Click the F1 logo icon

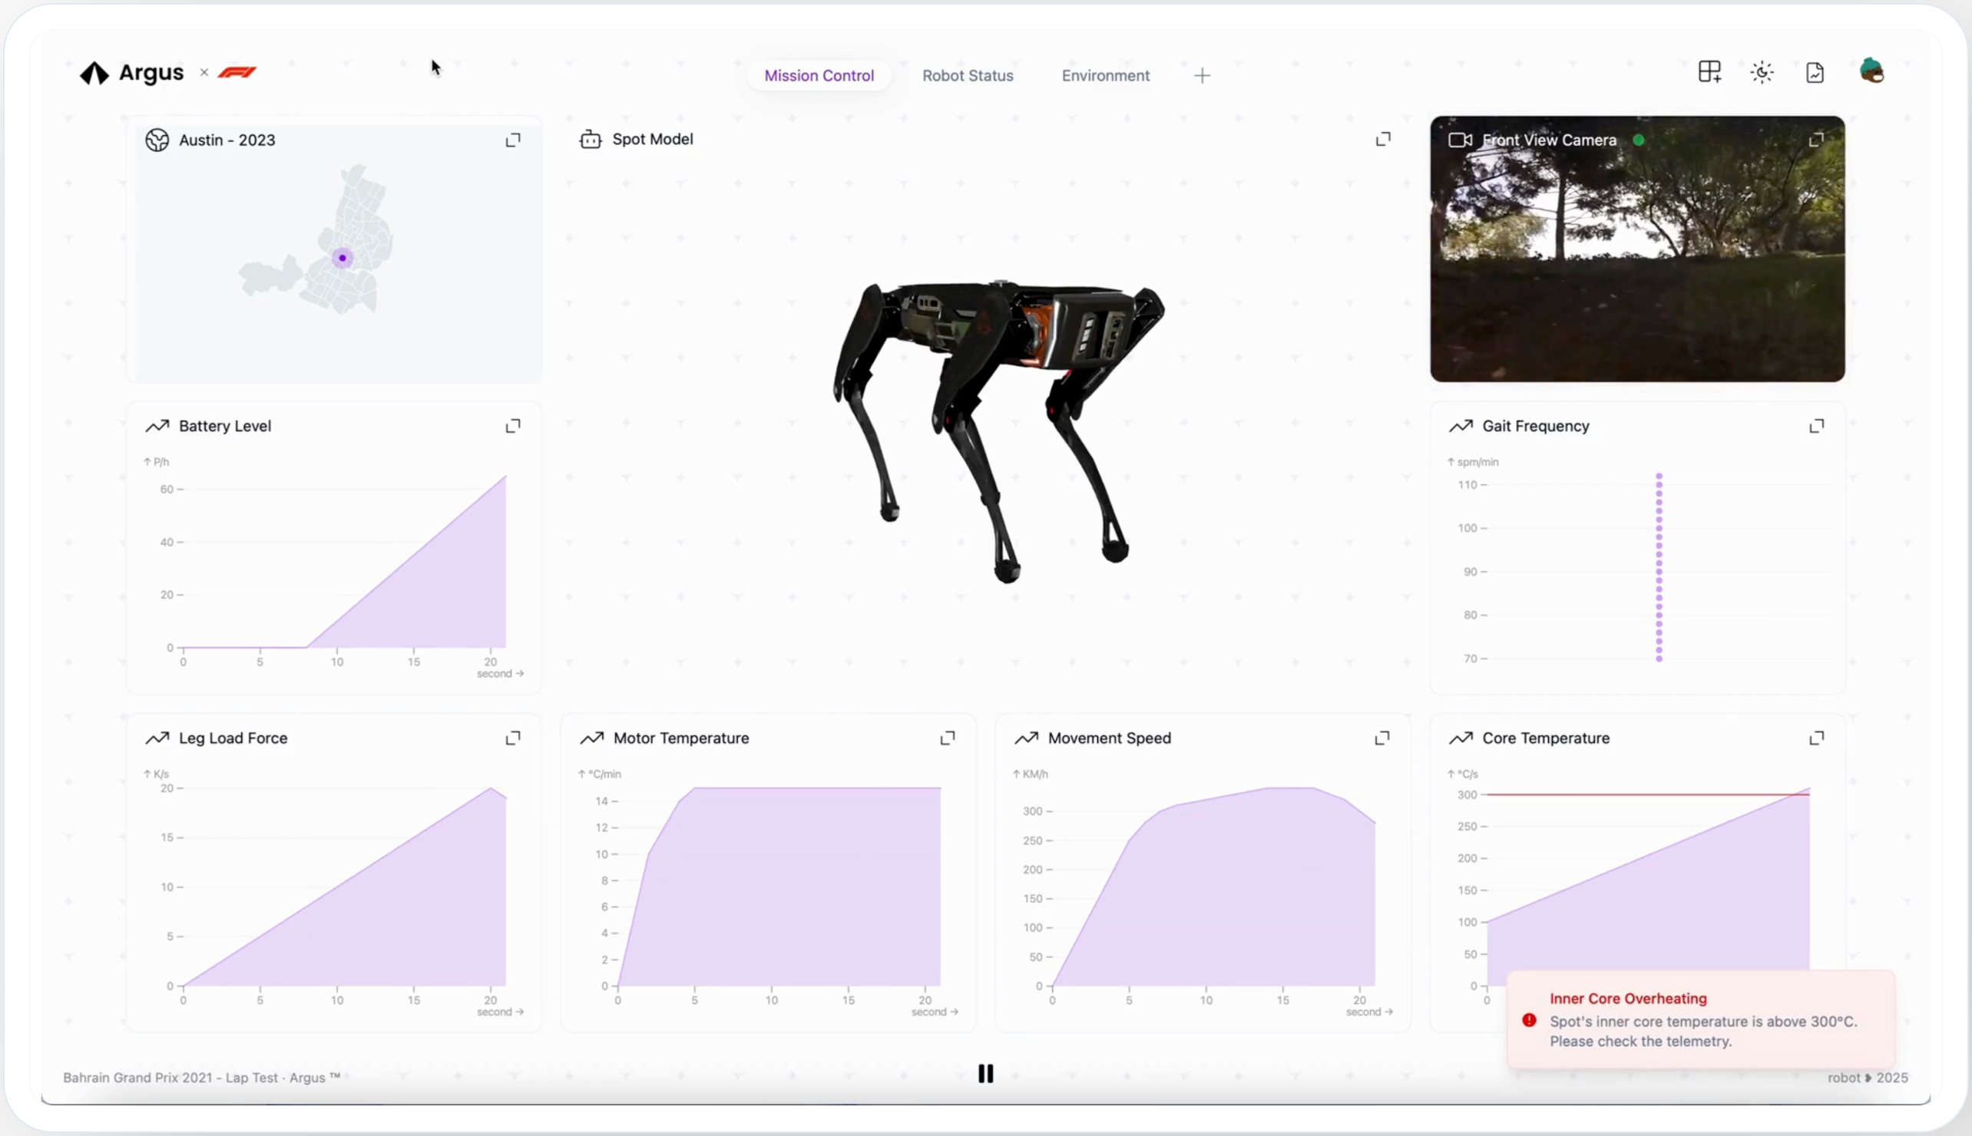pyautogui.click(x=237, y=72)
